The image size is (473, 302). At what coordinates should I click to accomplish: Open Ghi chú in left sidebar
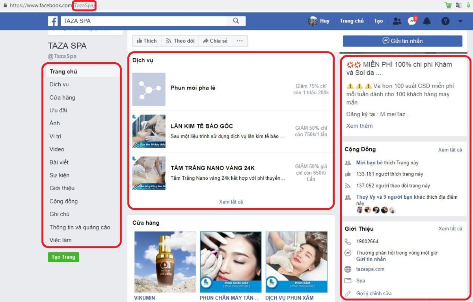tap(60, 214)
